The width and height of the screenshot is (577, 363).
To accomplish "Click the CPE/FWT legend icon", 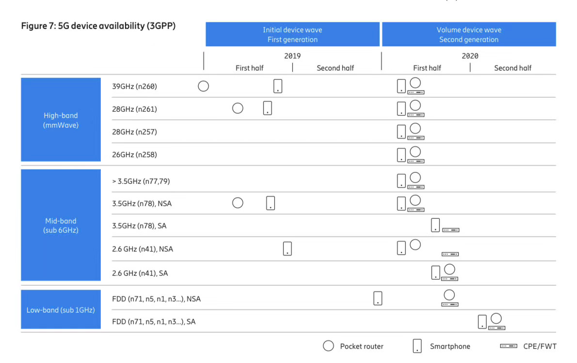I will 509,346.
